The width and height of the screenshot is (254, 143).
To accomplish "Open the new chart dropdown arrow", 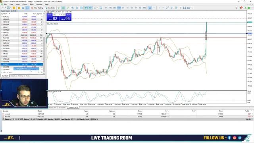I will coord(5,8).
